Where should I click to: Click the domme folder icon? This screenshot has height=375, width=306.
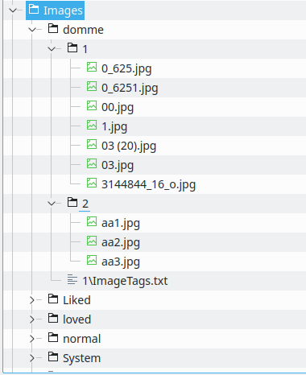53,28
